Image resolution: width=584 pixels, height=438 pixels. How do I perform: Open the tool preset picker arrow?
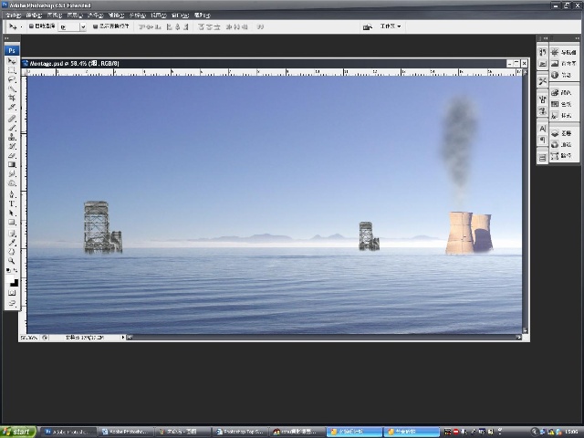coord(21,26)
